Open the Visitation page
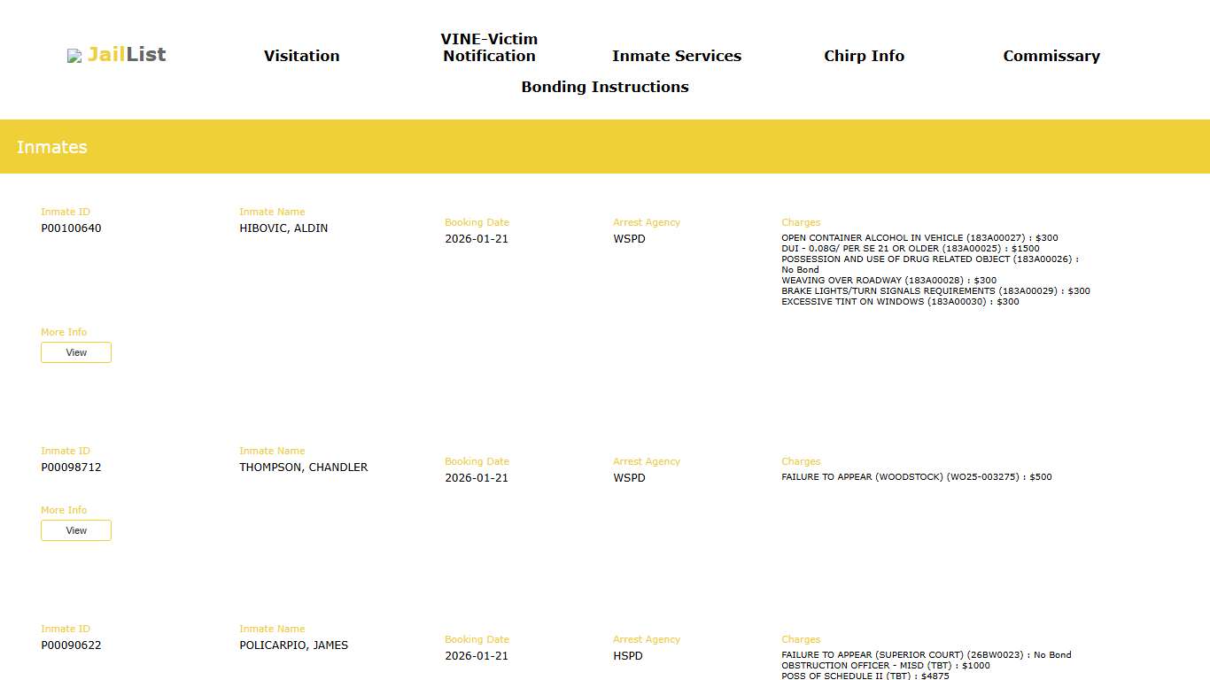 click(x=301, y=56)
